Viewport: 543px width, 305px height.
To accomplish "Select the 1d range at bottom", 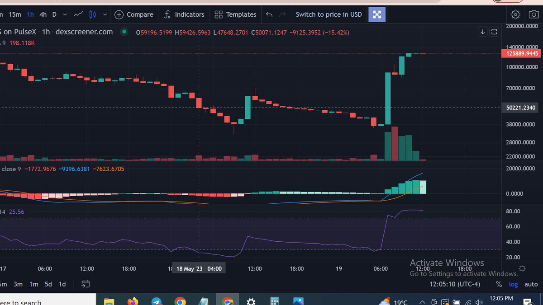I will [x=62, y=284].
